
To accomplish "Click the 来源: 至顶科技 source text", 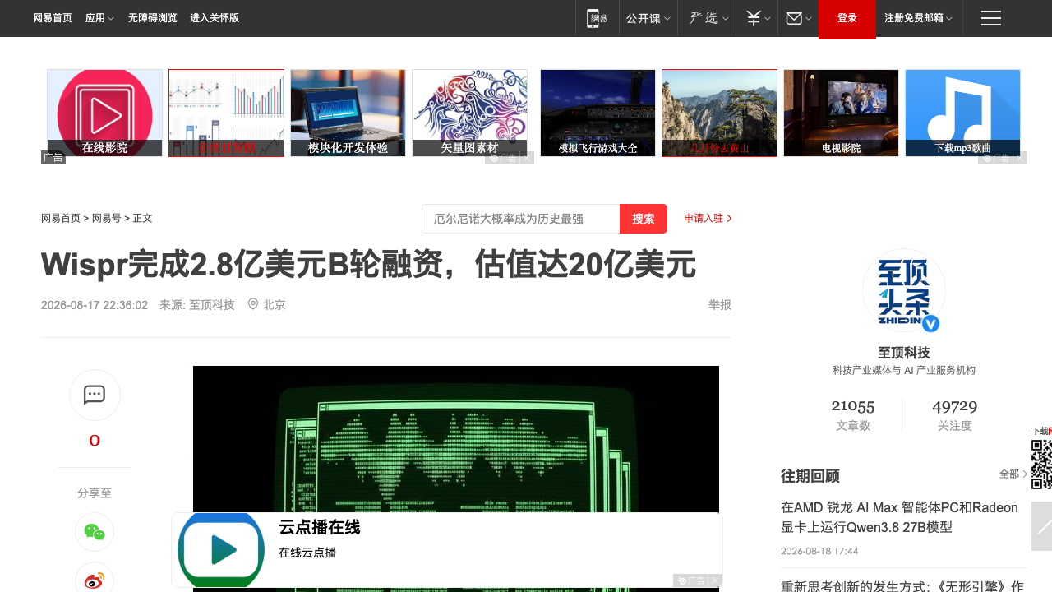I will pyautogui.click(x=197, y=305).
